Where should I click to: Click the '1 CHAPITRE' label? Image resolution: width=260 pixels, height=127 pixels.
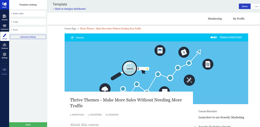[95, 115]
